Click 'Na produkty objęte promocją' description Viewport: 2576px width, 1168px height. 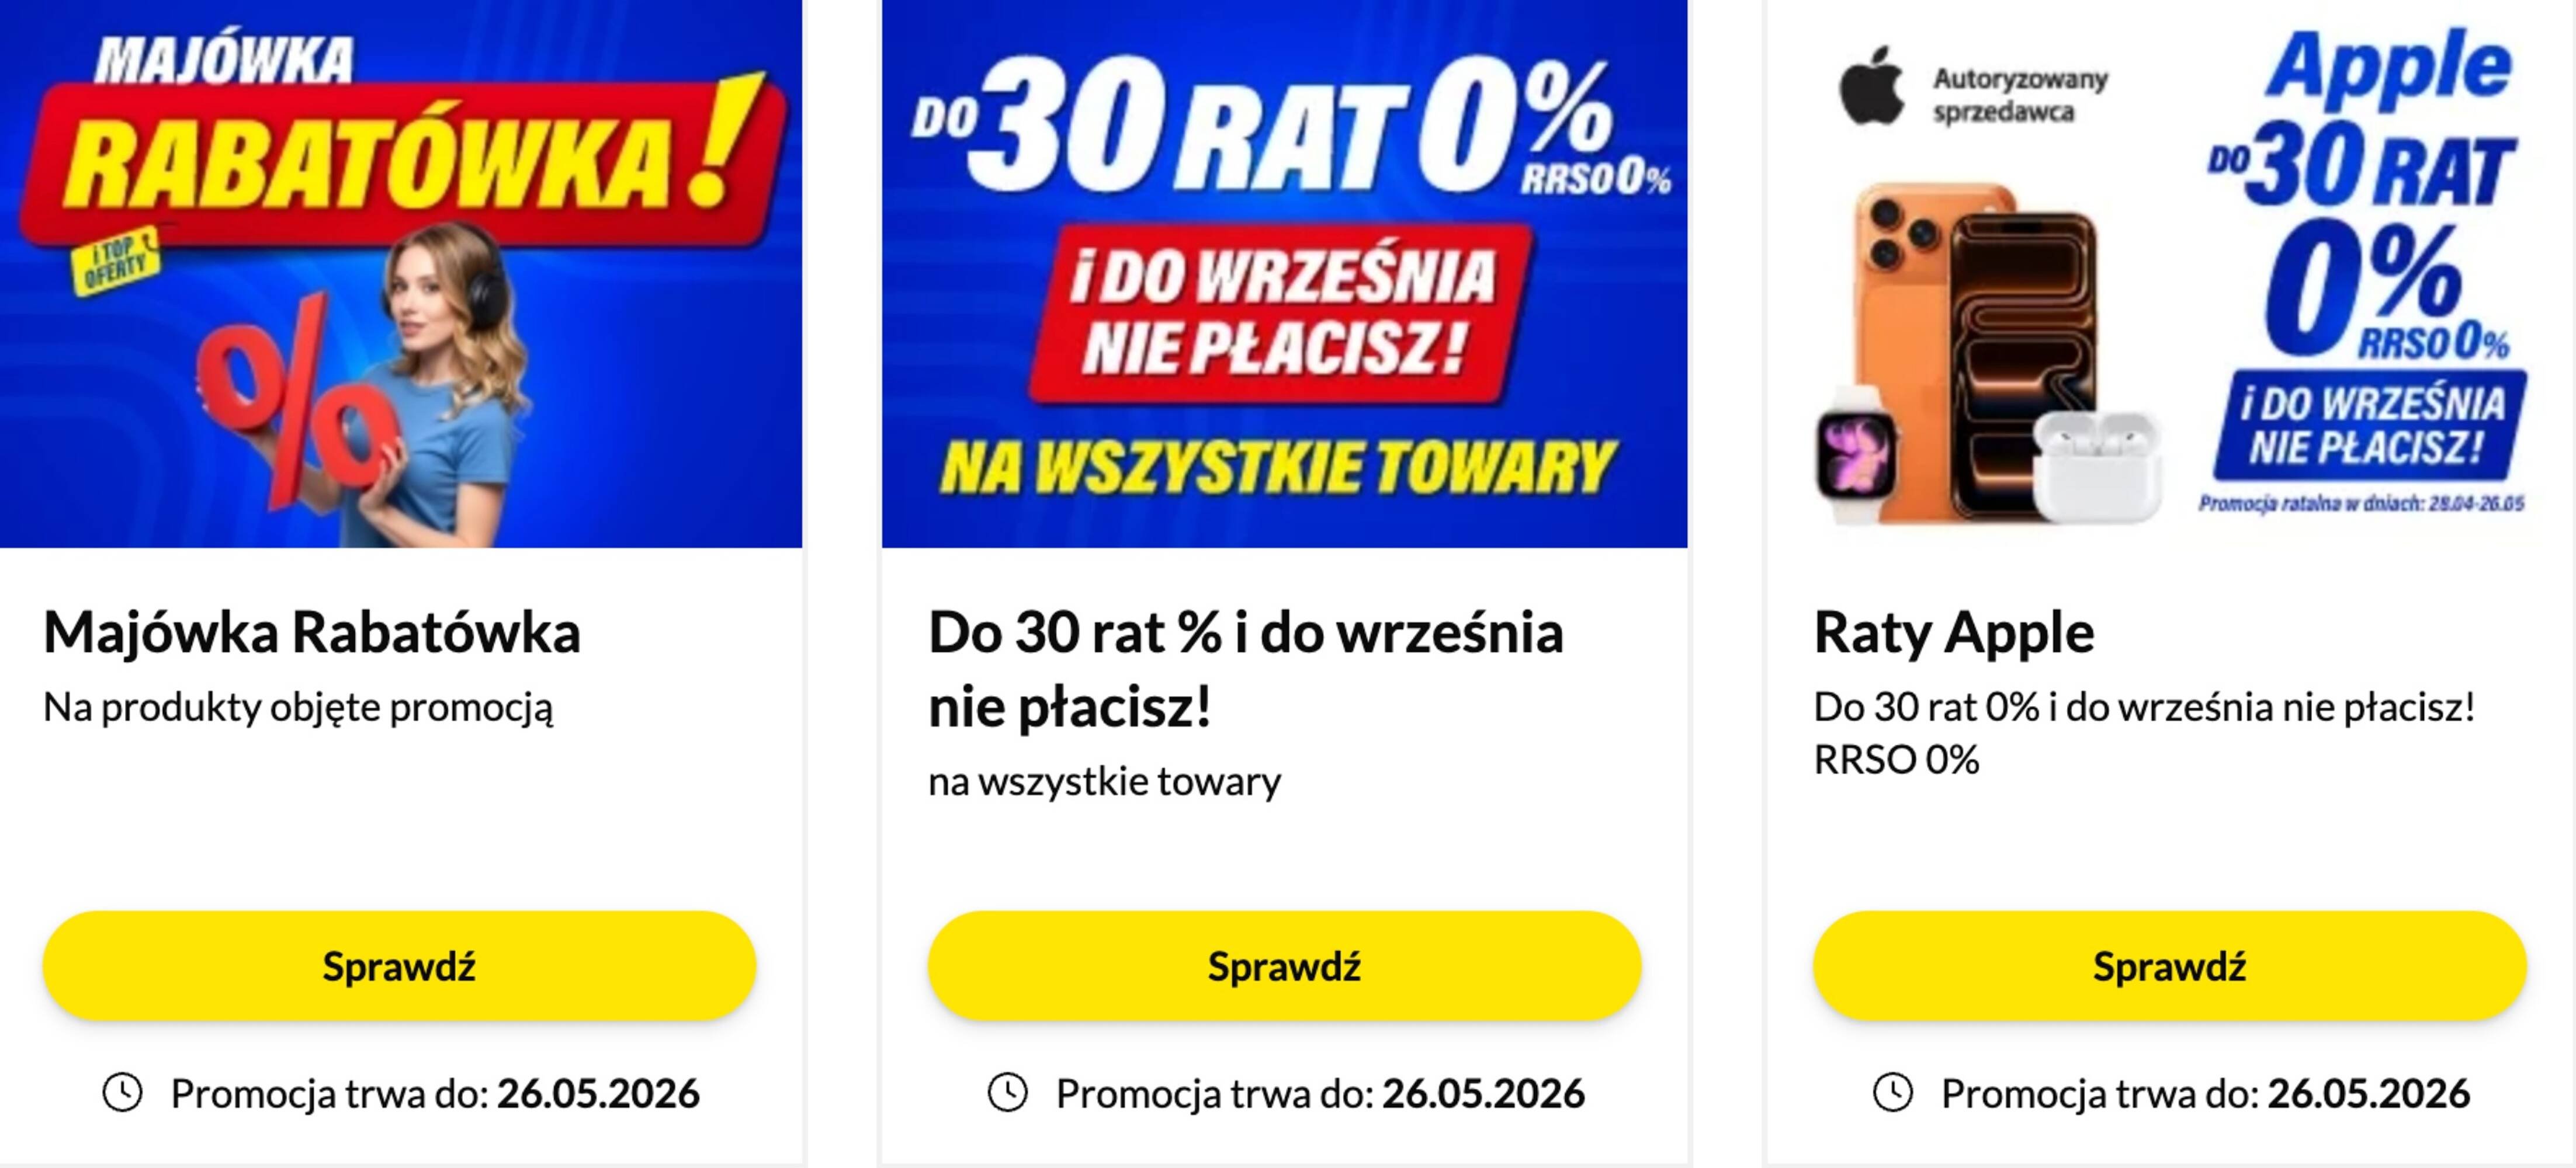[x=298, y=707]
